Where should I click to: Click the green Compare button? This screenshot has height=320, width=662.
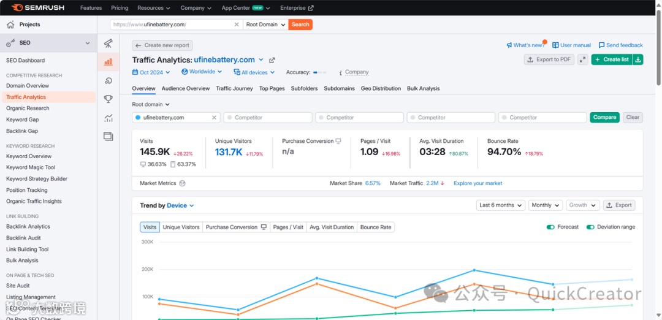coord(604,117)
